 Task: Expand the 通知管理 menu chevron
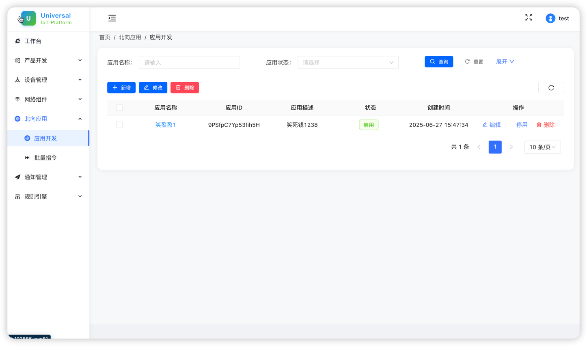pyautogui.click(x=80, y=177)
